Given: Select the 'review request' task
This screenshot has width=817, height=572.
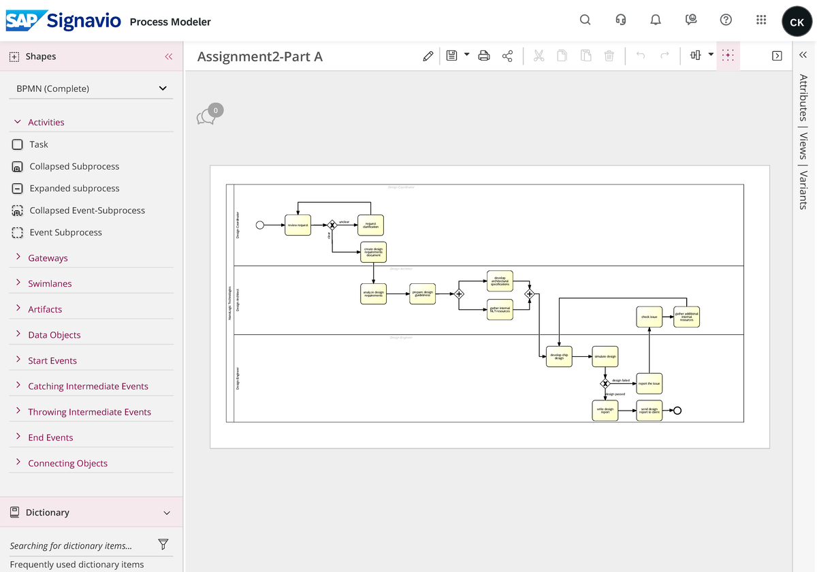Looking at the screenshot, I should tap(298, 225).
